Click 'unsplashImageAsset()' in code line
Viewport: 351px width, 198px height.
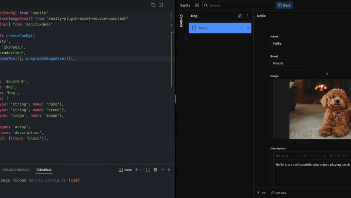[x=49, y=58]
